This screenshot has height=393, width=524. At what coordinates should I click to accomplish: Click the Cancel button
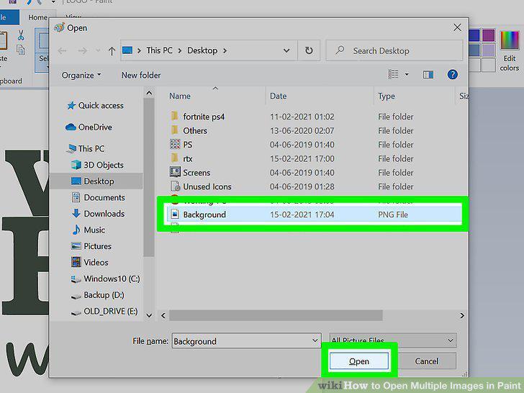tap(426, 361)
